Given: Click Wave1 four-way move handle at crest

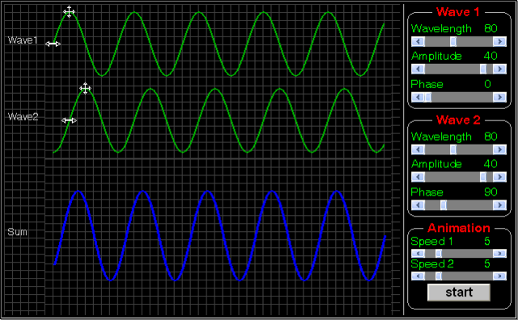Looking at the screenshot, I should click(69, 12).
